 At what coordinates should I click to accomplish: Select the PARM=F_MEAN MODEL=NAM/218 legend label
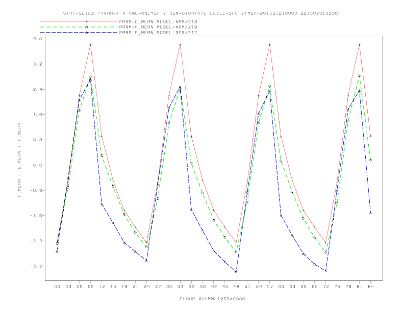coord(158,27)
